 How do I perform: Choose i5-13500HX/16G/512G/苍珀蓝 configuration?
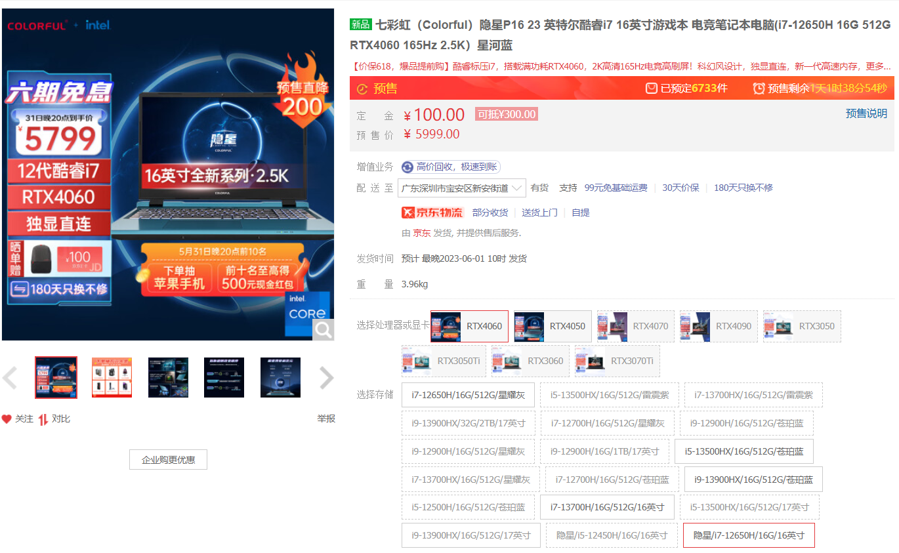744,451
